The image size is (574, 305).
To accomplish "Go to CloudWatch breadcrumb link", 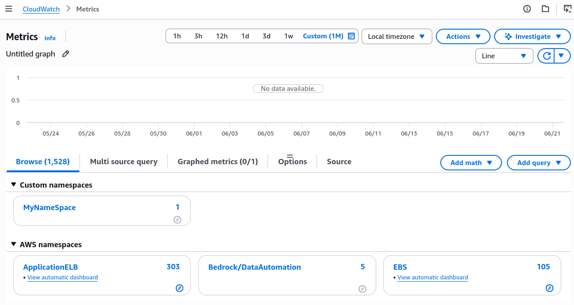I will click(x=41, y=9).
